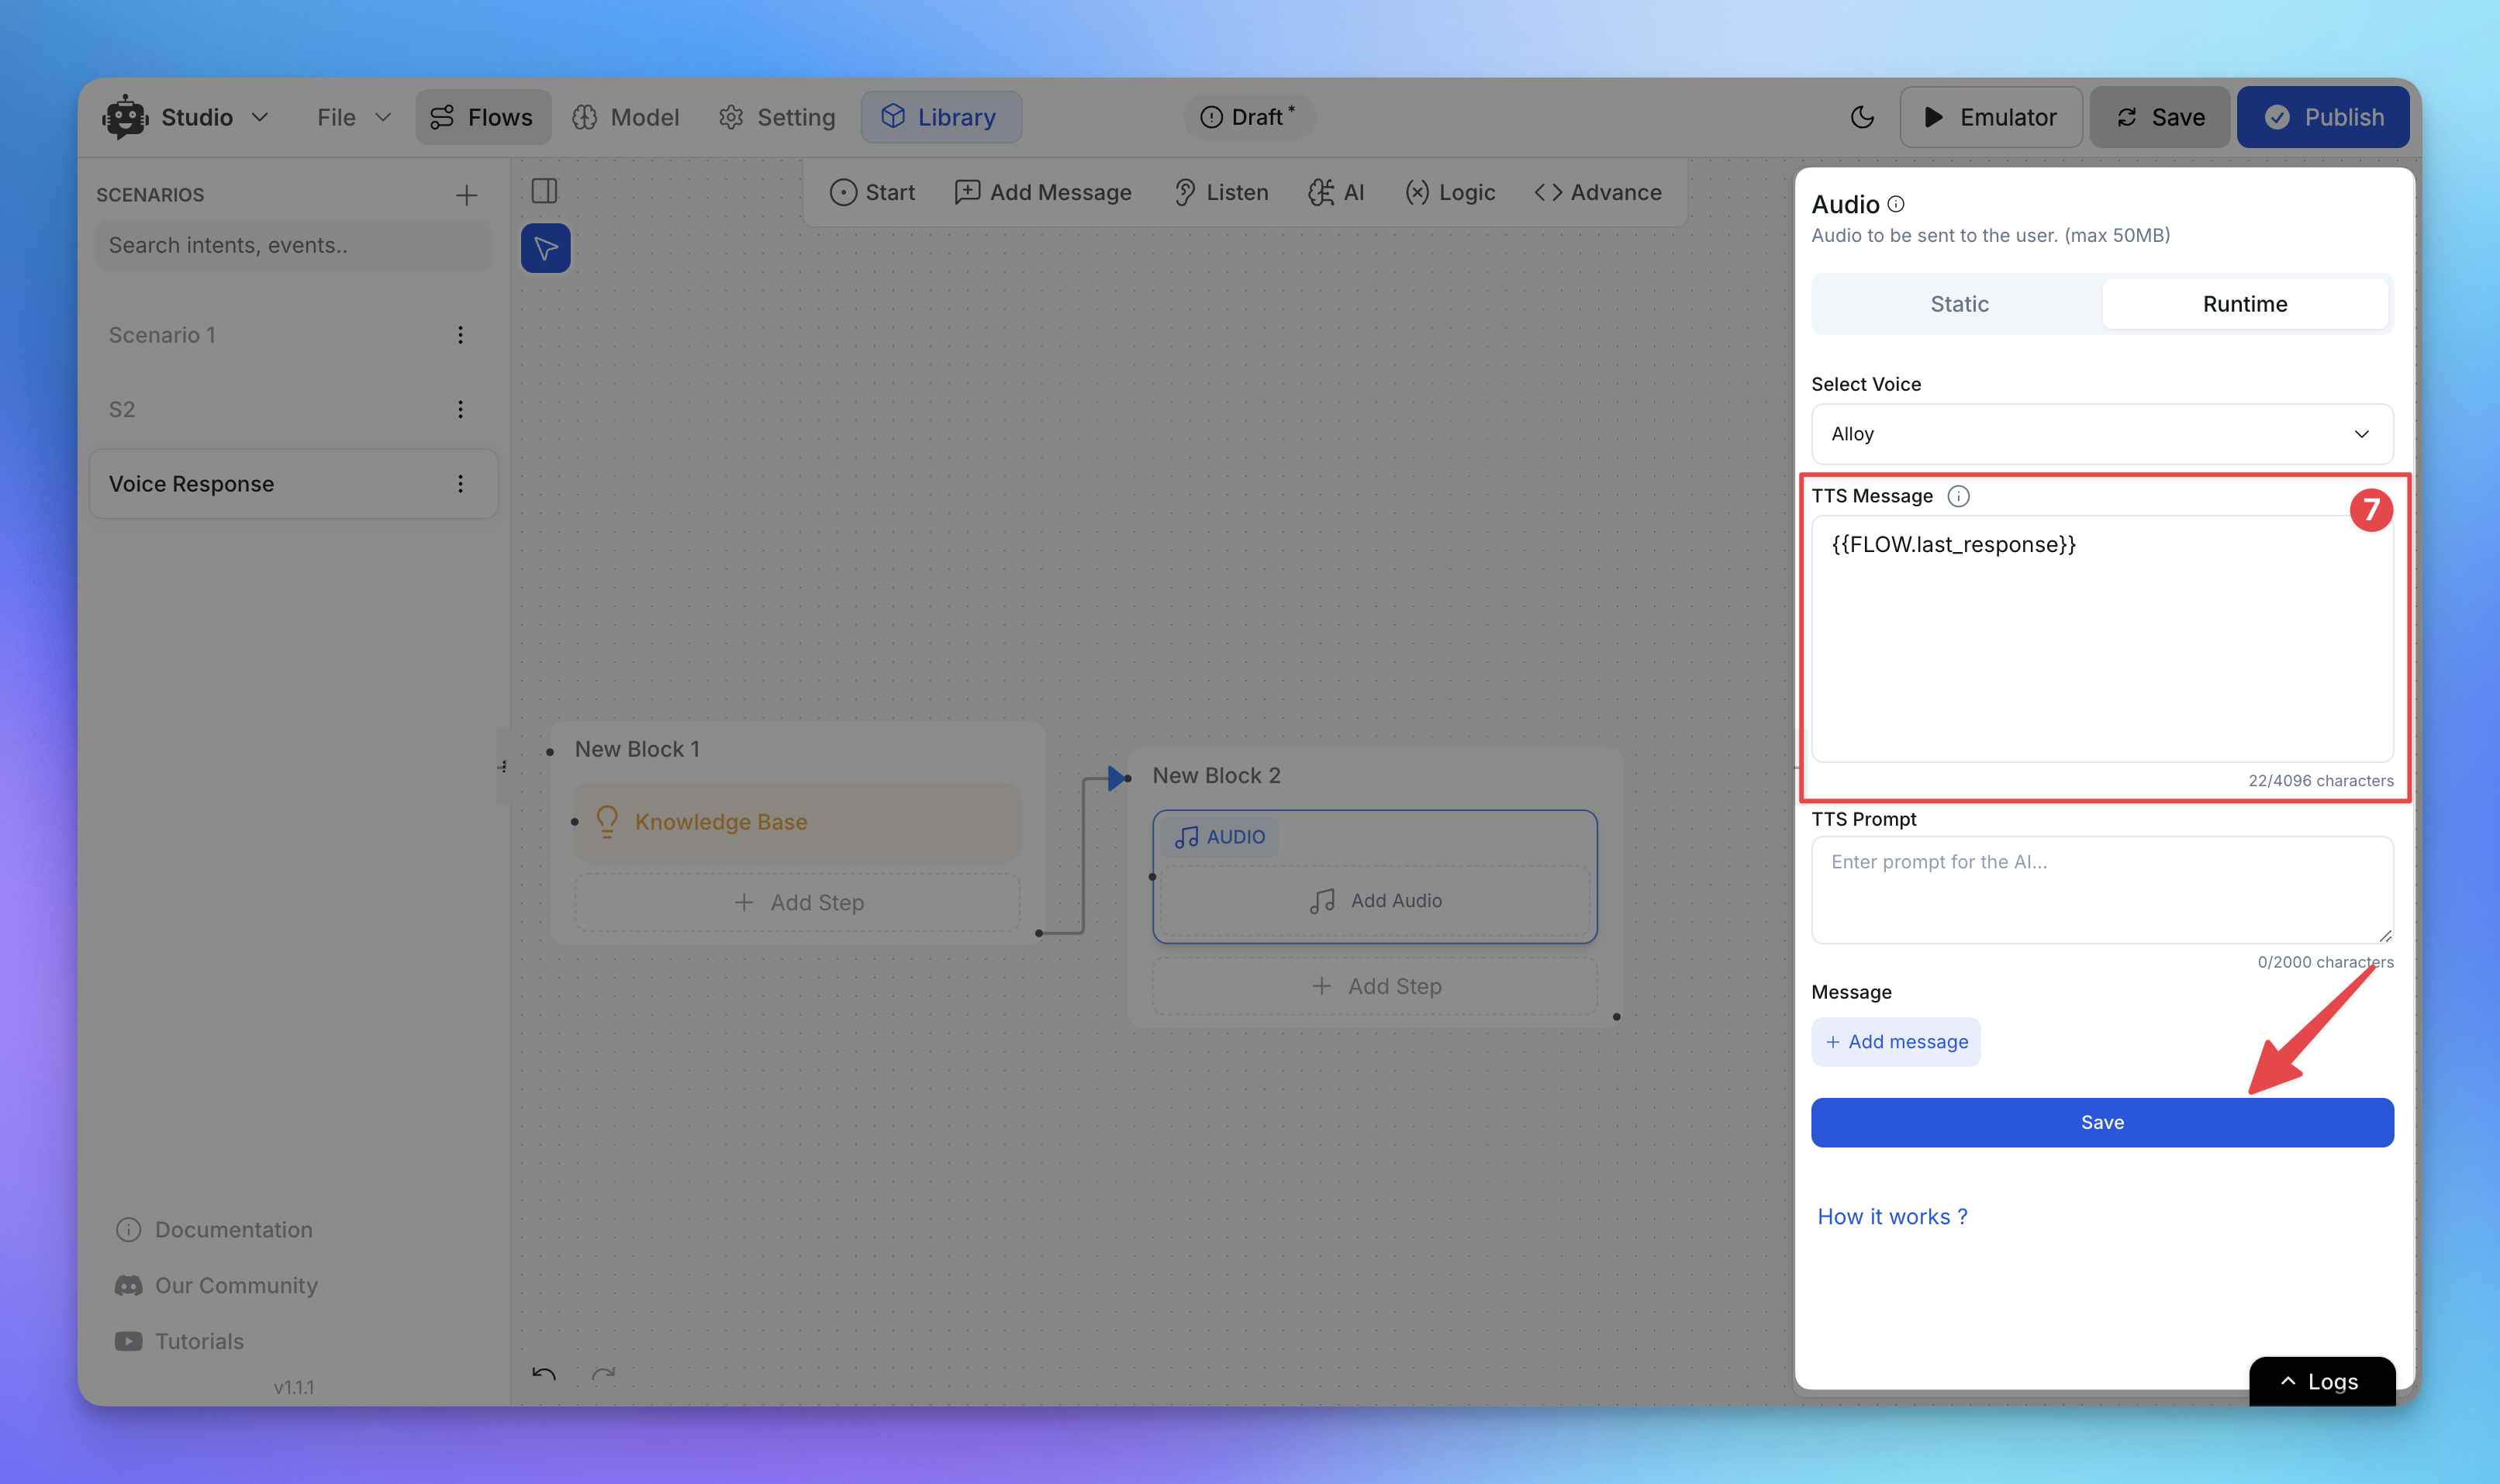Screen dimensions: 2500x1484
Task: Click the New Block 1 title
Action: [x=637, y=749]
